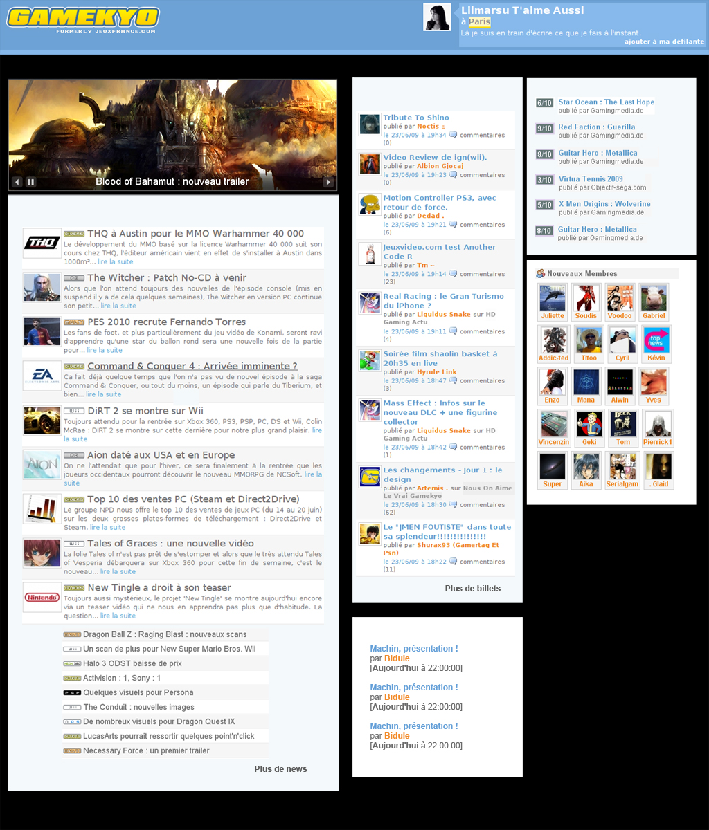The width and height of the screenshot is (709, 830).
Task: Open comments icon under Real Racing post
Action: click(453, 331)
